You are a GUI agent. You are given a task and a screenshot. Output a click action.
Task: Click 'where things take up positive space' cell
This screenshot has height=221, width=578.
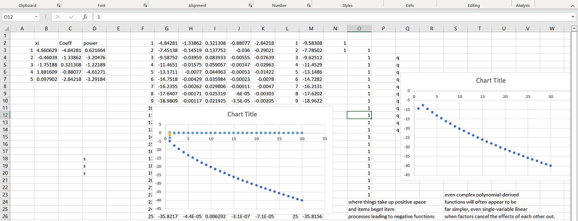click(x=387, y=202)
